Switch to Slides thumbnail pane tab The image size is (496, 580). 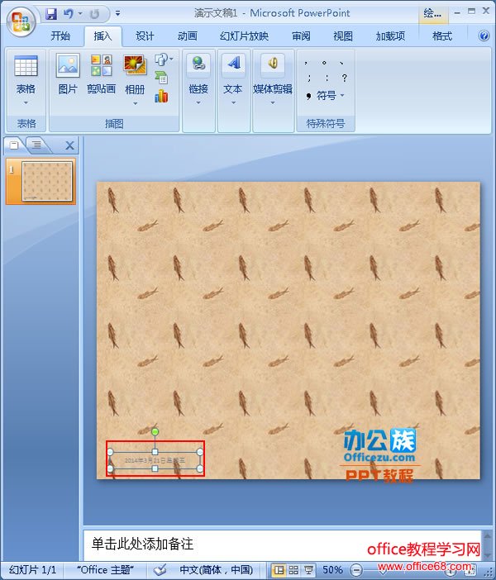pos(14,145)
